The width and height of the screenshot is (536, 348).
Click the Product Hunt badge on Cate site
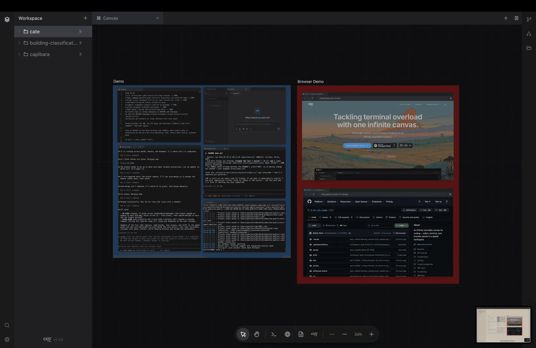pyautogui.click(x=384, y=146)
